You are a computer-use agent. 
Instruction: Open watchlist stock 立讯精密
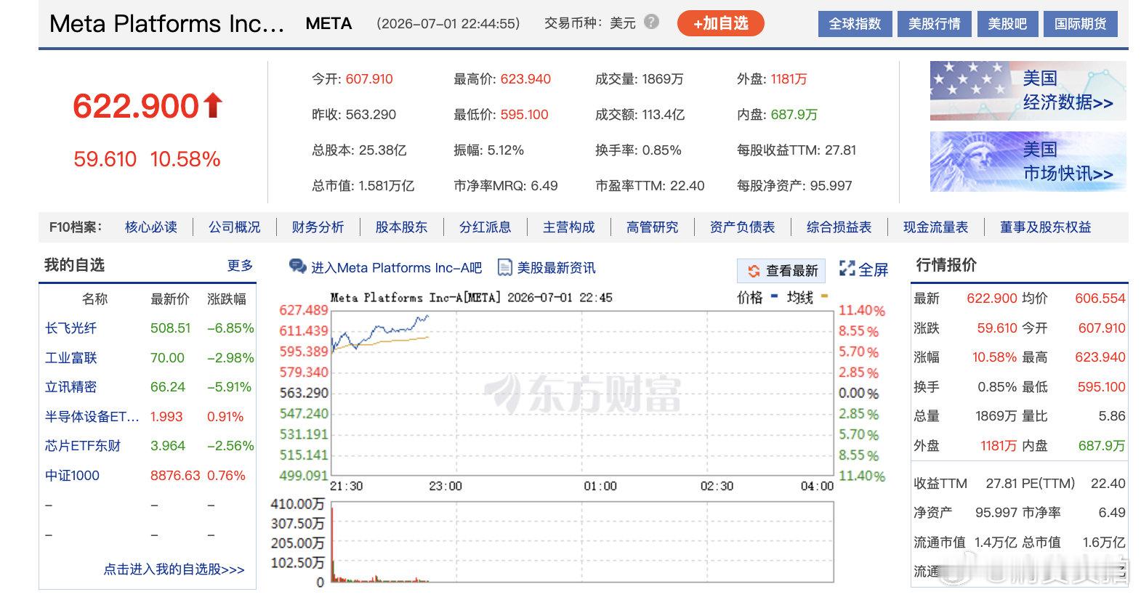(x=70, y=387)
